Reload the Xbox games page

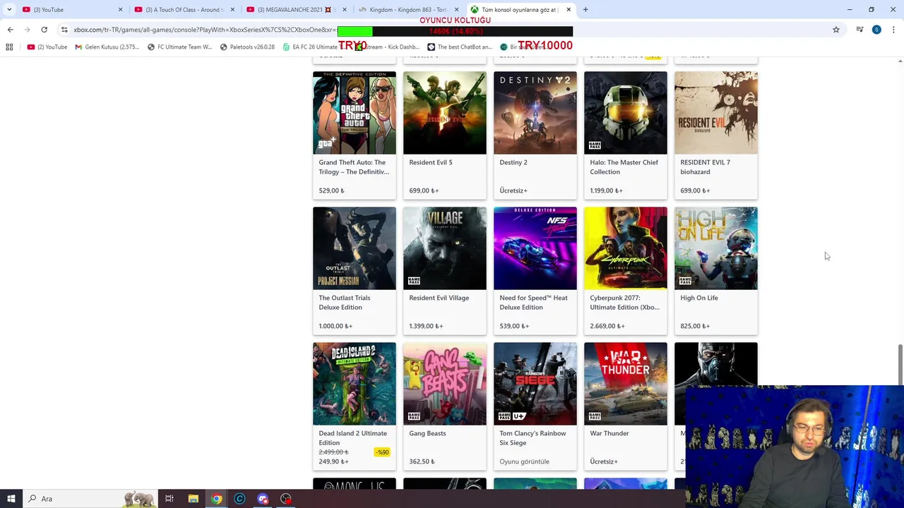tap(44, 30)
